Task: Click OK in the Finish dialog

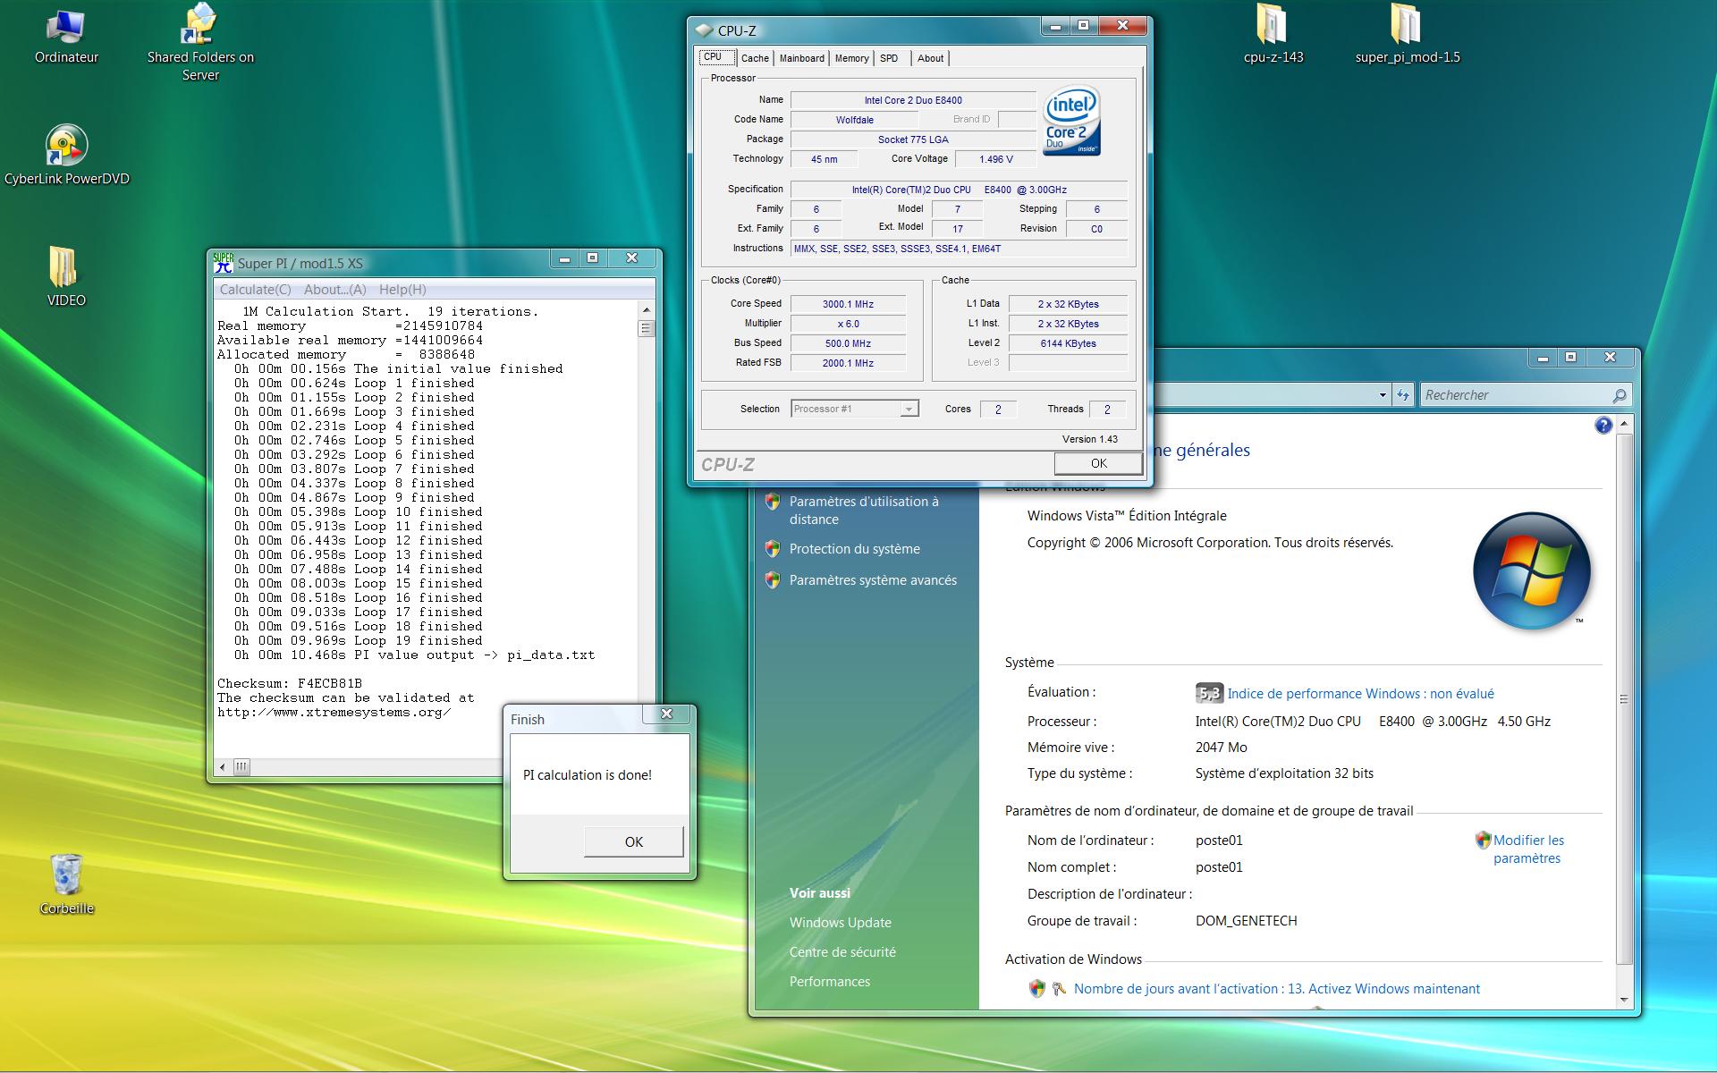Action: 633,841
